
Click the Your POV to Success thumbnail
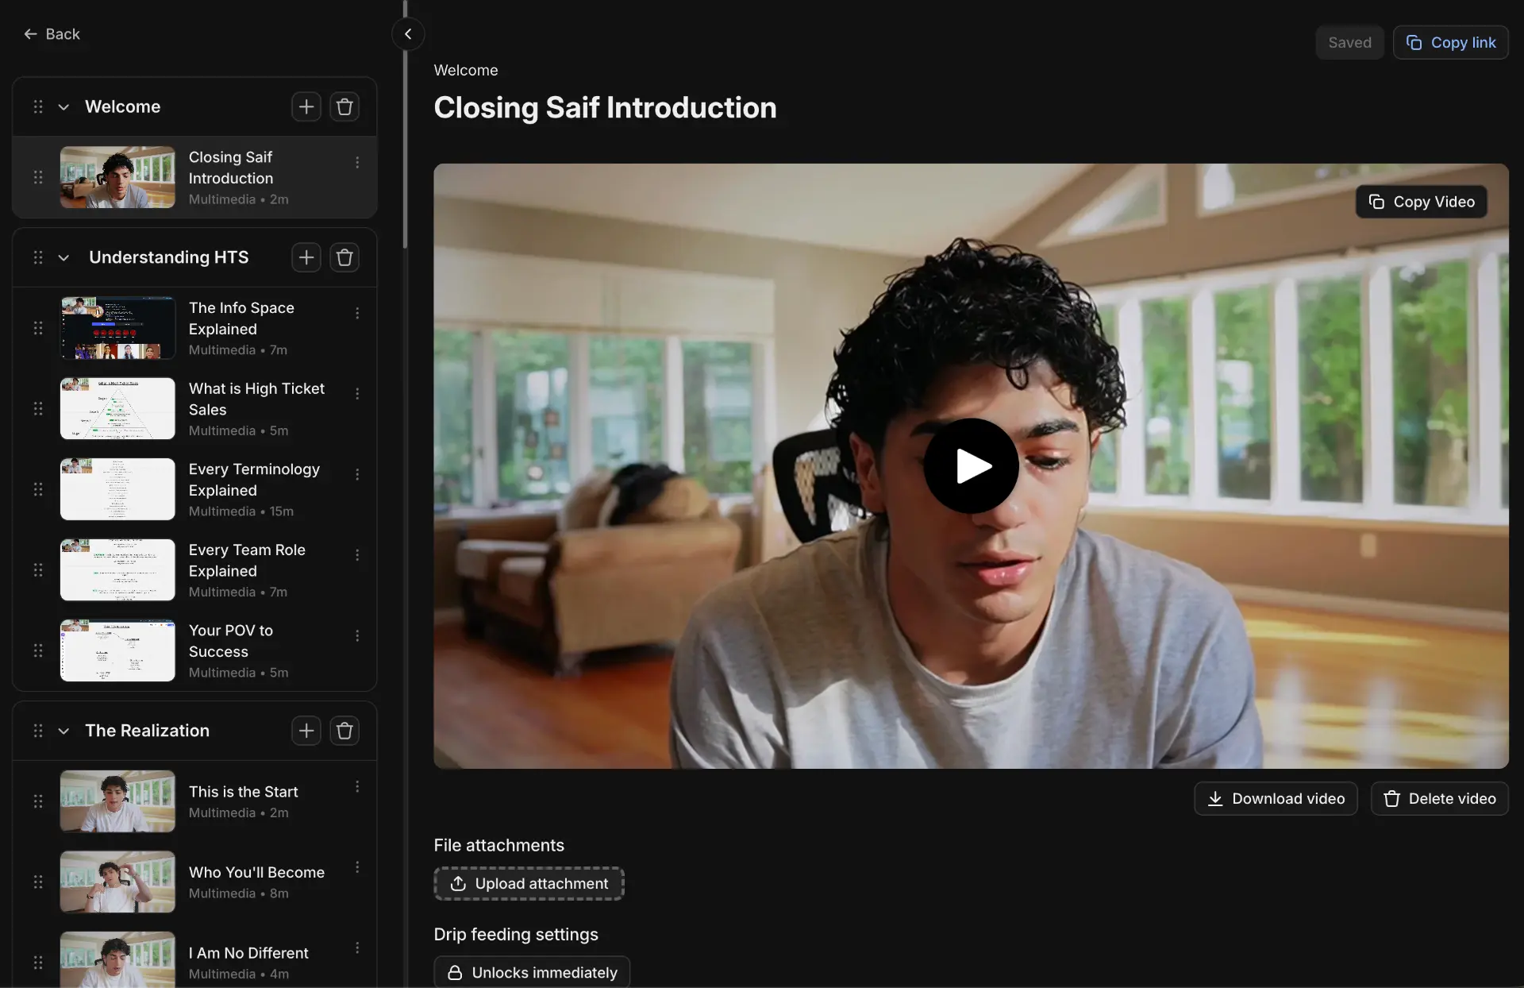[117, 650]
